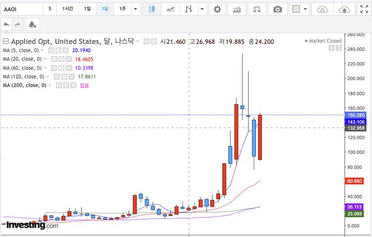Switch to the area chart style
The image size is (372, 237).
click(170, 9)
